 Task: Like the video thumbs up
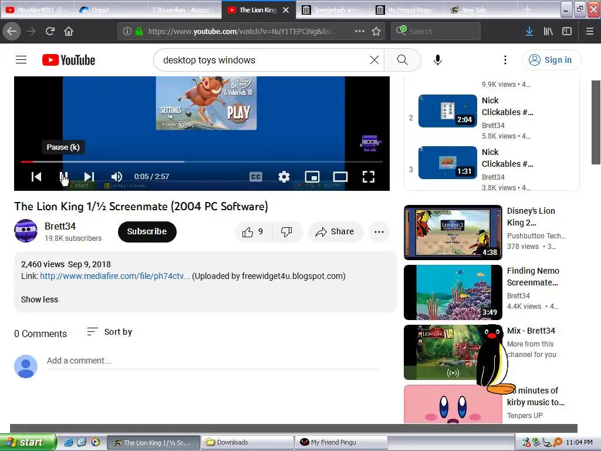[253, 231]
